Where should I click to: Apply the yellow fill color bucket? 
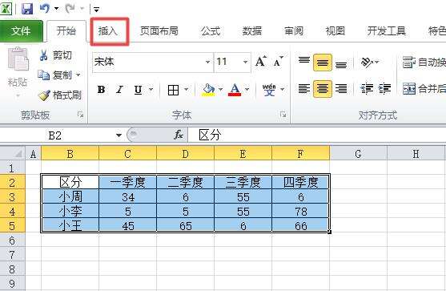[208, 90]
